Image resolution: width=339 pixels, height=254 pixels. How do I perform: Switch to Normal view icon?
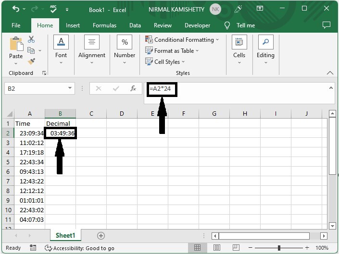197,248
